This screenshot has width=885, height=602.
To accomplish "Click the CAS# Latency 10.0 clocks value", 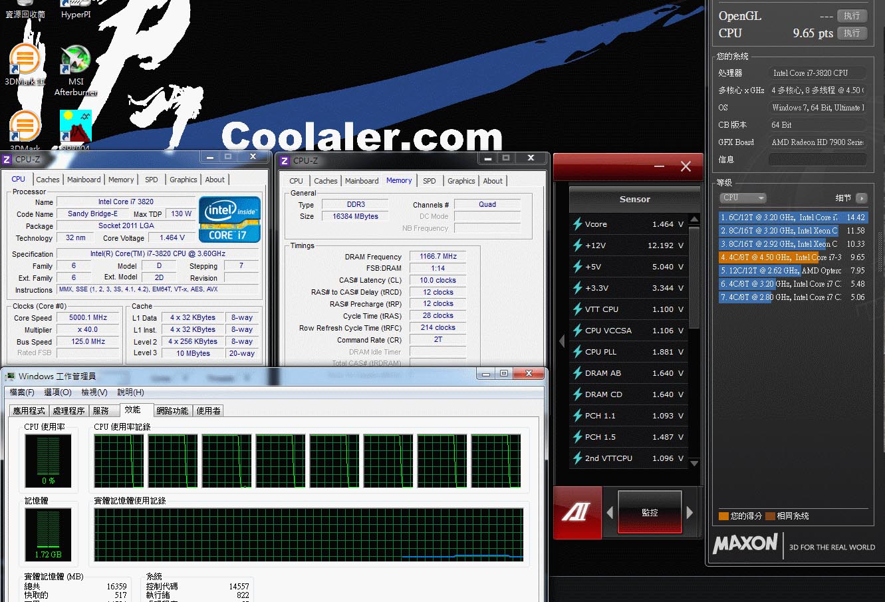I will 438,280.
